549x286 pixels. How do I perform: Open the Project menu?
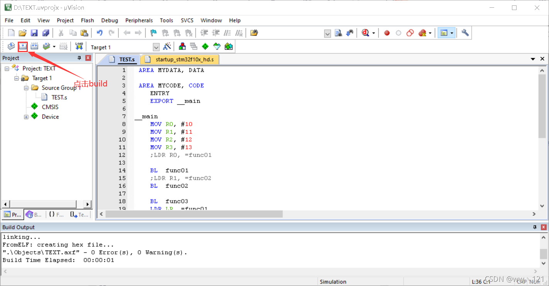click(x=65, y=20)
